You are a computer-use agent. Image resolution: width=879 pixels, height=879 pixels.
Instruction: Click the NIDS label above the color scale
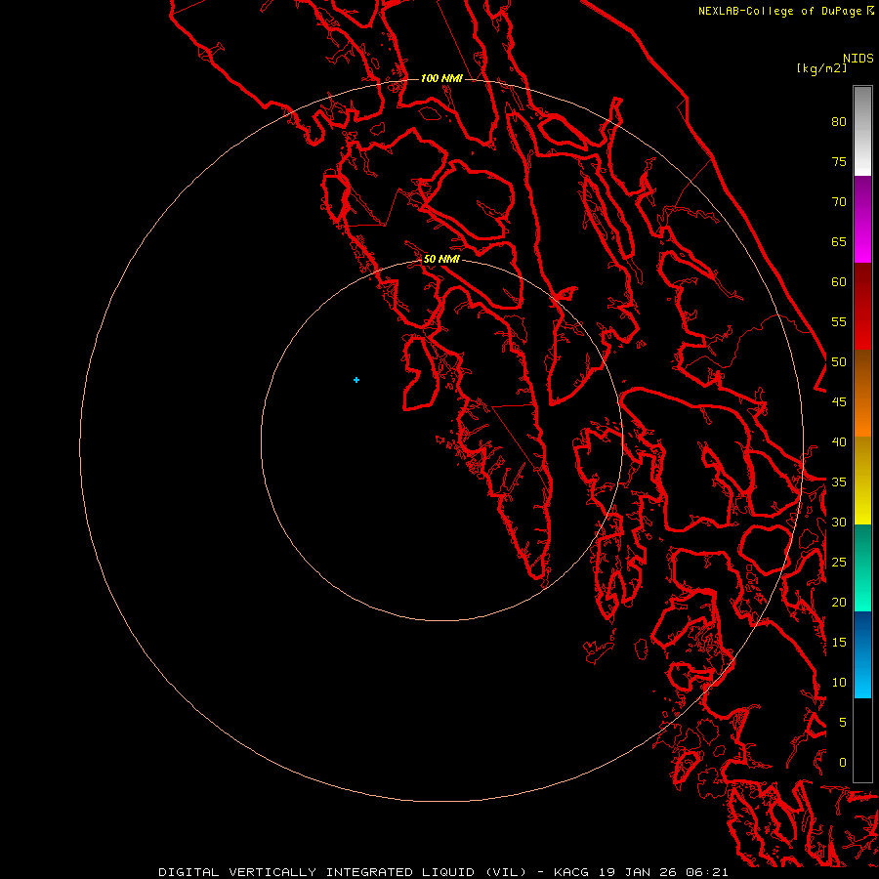(x=858, y=59)
